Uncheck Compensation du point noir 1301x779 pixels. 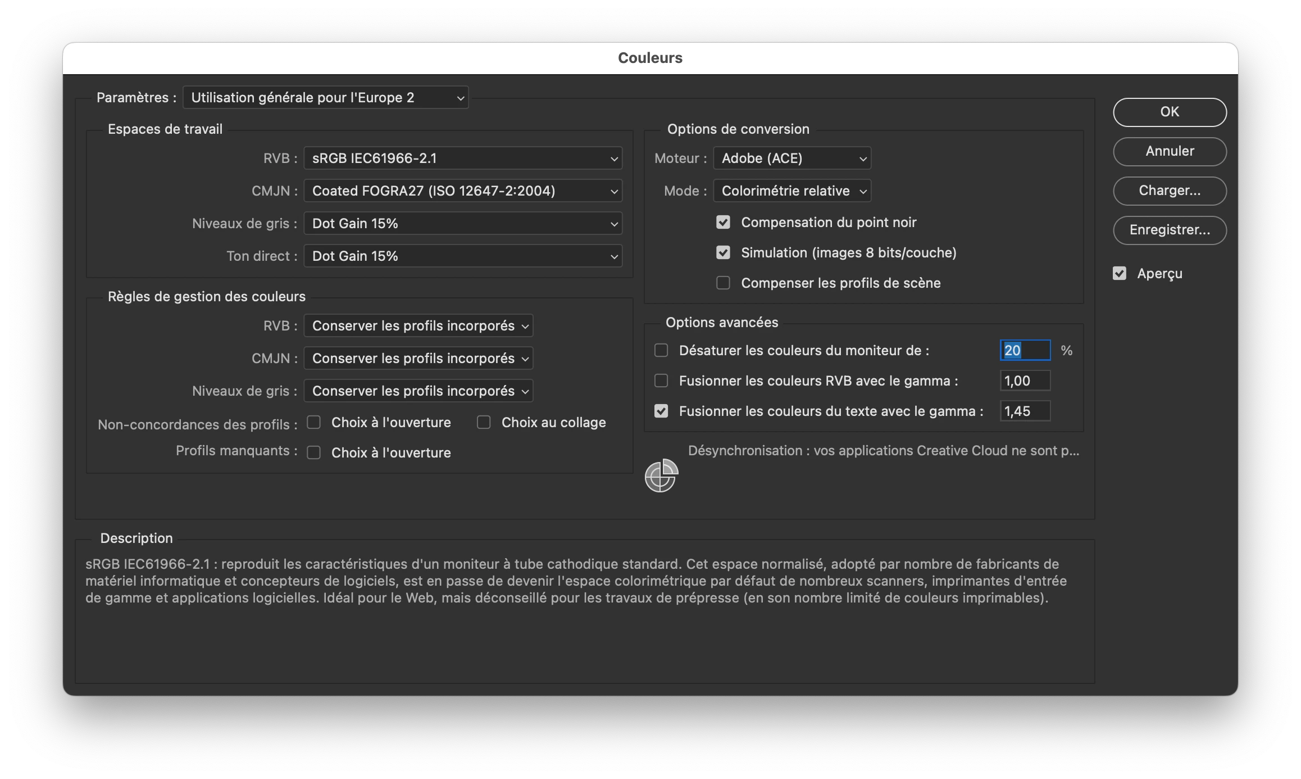723,223
